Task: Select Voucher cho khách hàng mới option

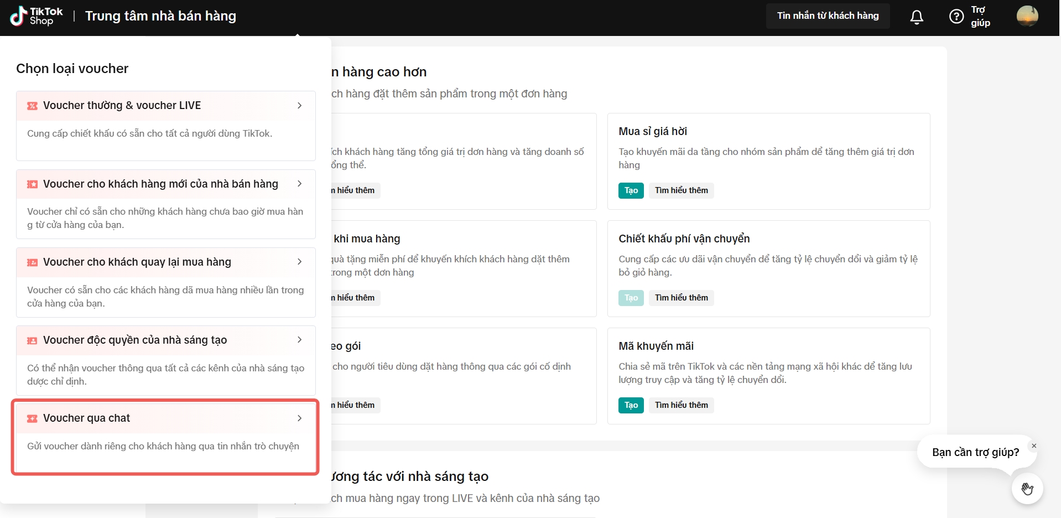Action: 165,203
